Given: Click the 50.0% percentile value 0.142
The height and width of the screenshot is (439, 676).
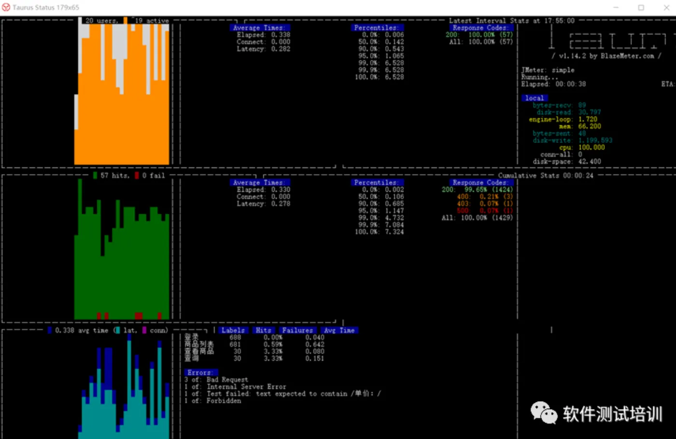Looking at the screenshot, I should pyautogui.click(x=394, y=42).
